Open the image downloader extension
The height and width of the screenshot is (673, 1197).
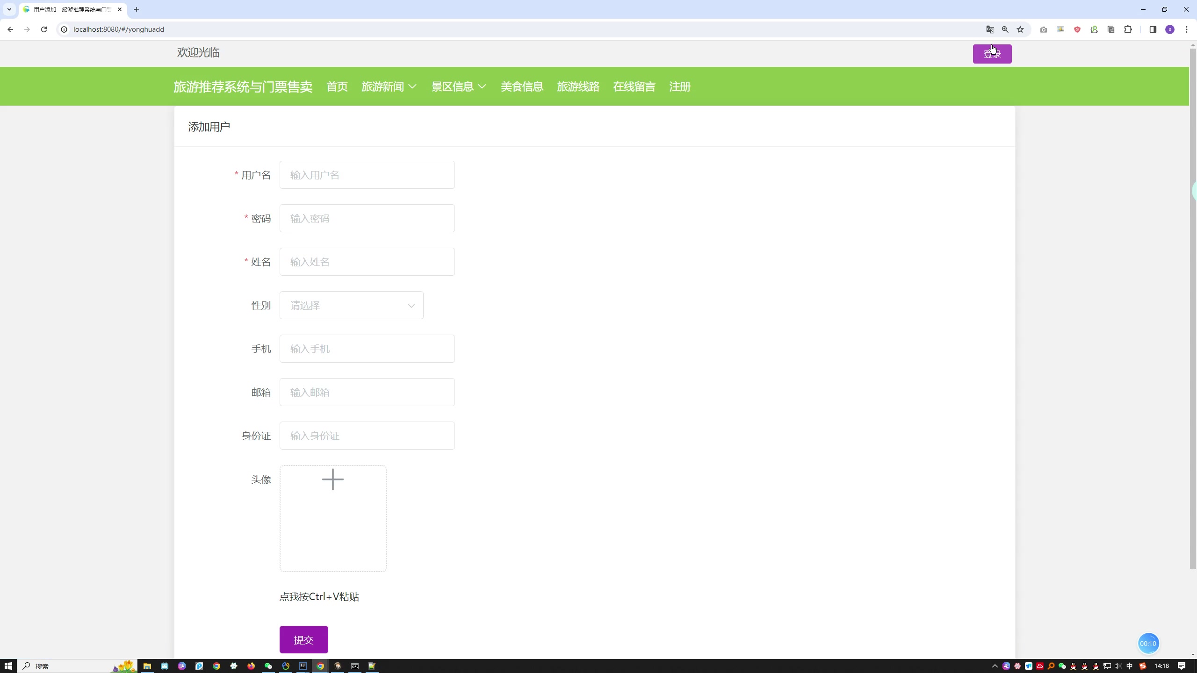coord(1060,29)
